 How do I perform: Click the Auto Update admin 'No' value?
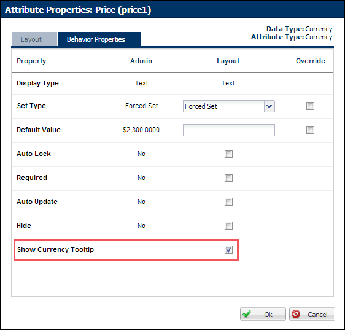point(141,202)
